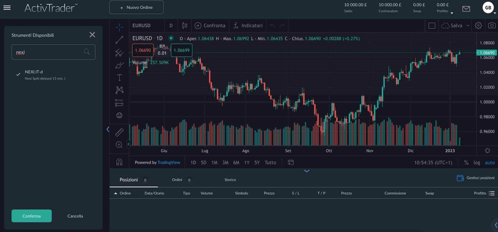Select the ruler measure tool
The image size is (498, 232).
pos(119,132)
